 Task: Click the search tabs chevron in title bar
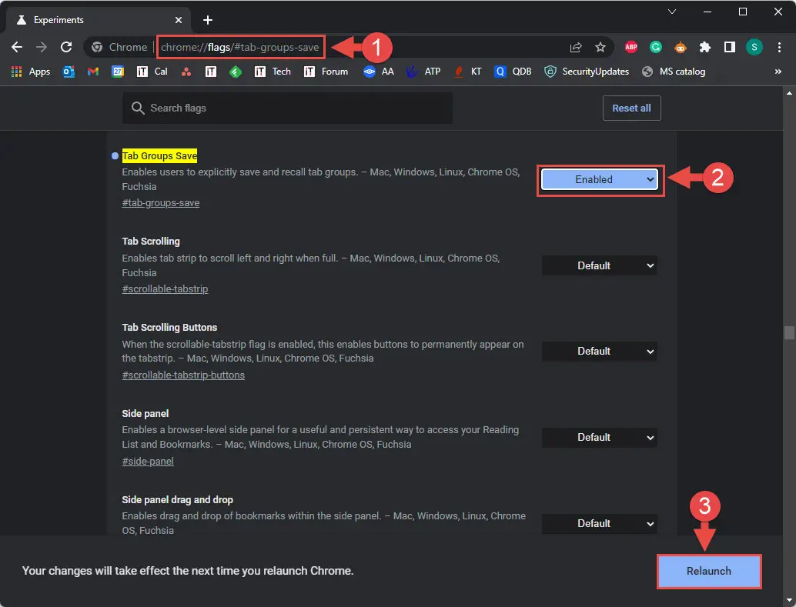point(671,12)
